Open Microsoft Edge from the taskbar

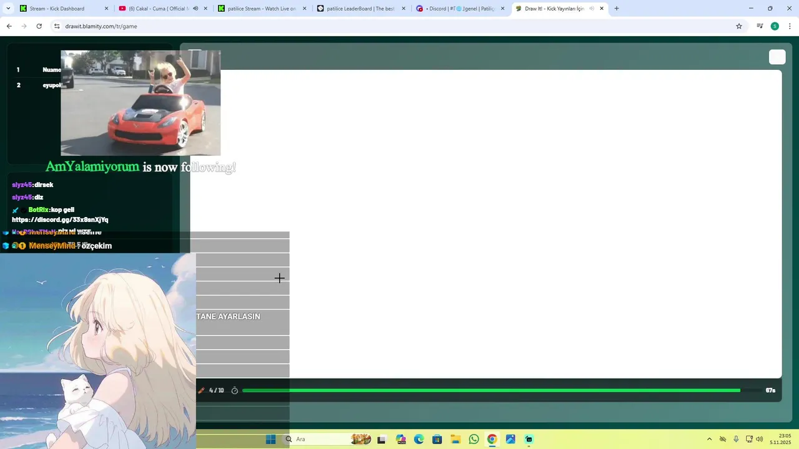click(x=419, y=439)
